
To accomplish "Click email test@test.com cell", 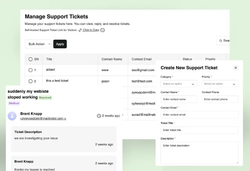I will click(x=142, y=81).
